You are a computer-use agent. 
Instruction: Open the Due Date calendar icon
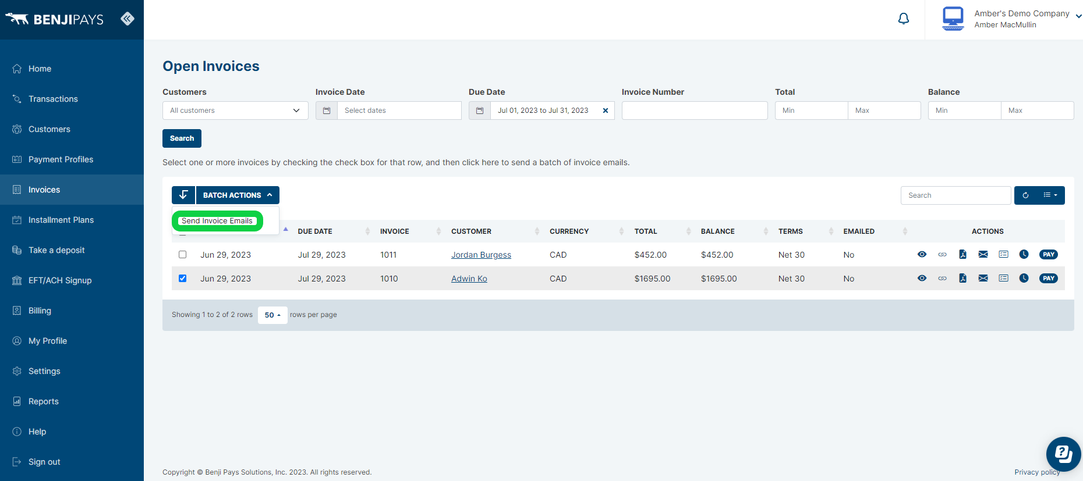pos(480,111)
